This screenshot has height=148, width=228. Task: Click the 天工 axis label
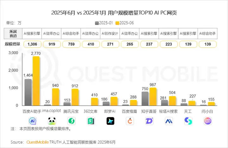(188, 111)
